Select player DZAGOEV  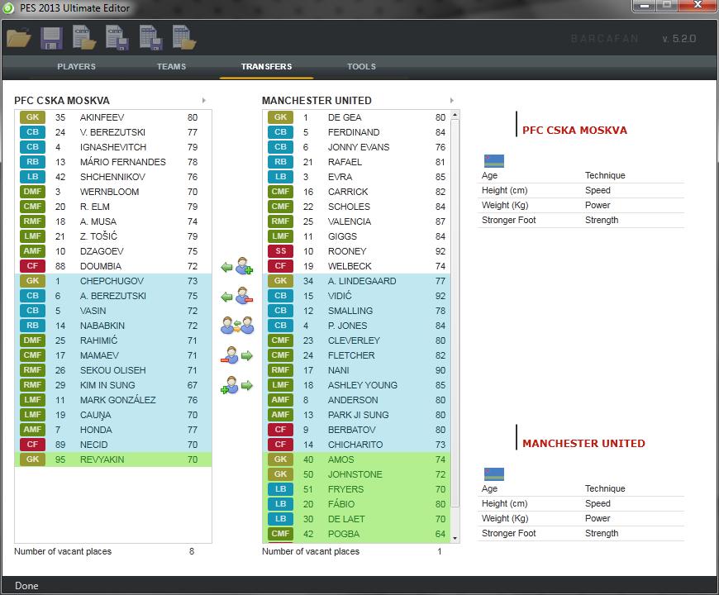coord(112,251)
